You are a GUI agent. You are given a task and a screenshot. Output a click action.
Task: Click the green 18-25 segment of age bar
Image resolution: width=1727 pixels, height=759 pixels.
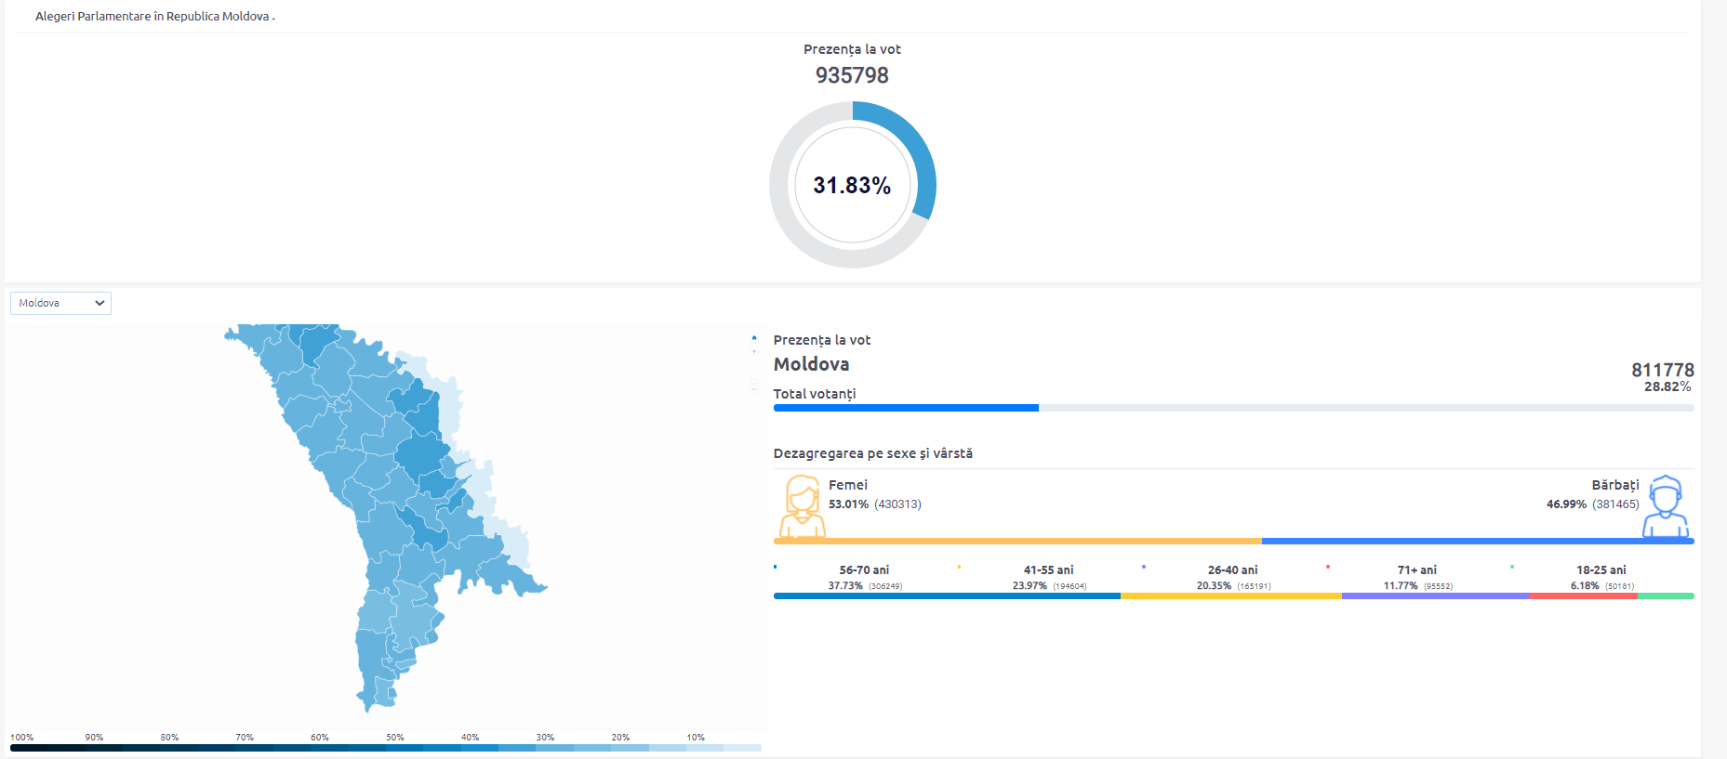pos(1666,595)
